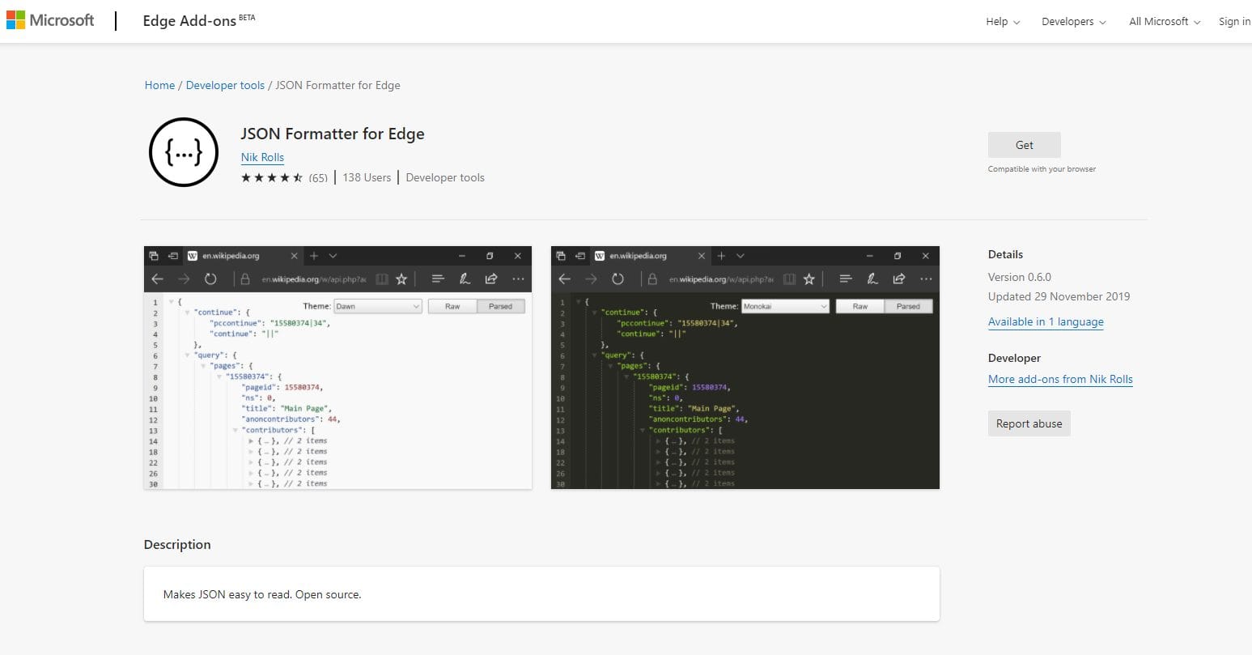1252x655 pixels.
Task: Open the Developer tools breadcrumb link
Action: (x=225, y=85)
